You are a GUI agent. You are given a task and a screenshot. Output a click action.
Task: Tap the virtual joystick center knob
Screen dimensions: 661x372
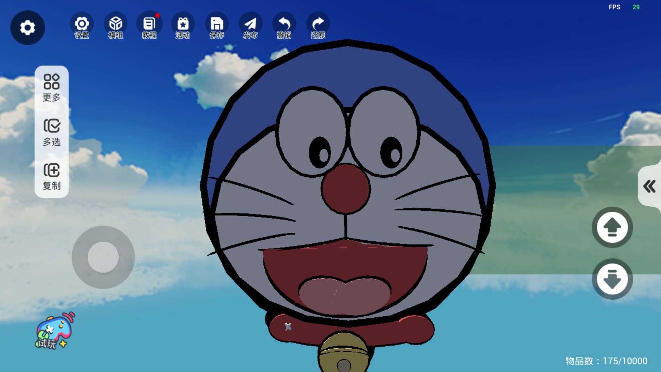click(103, 257)
